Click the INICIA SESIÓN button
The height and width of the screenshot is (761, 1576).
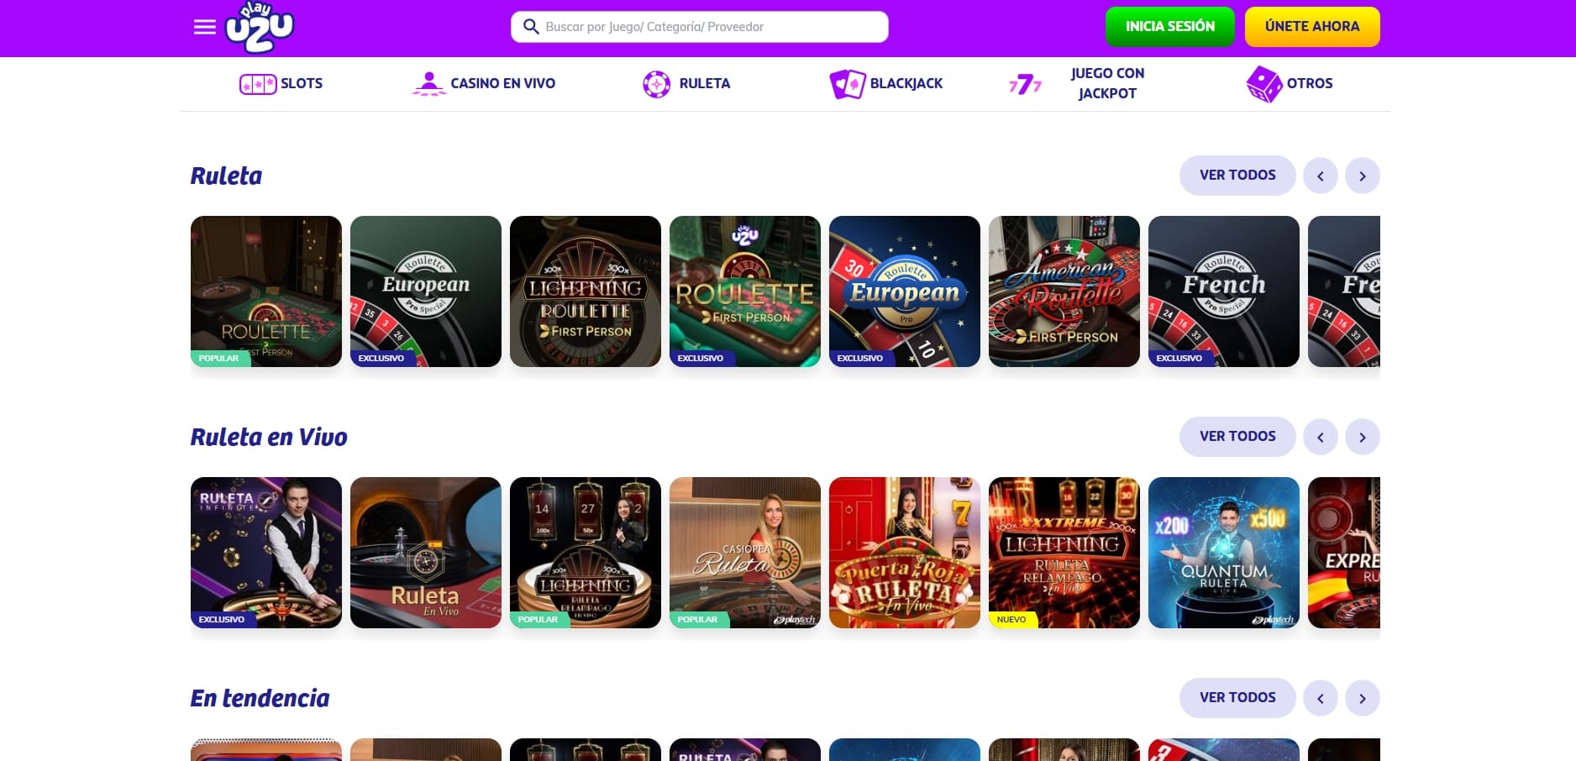pos(1170,26)
